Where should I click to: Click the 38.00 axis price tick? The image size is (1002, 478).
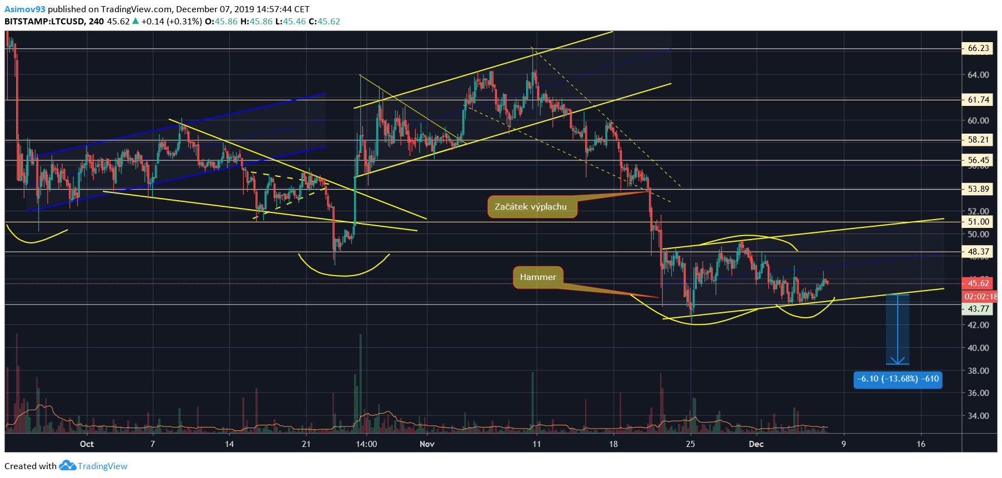point(978,370)
